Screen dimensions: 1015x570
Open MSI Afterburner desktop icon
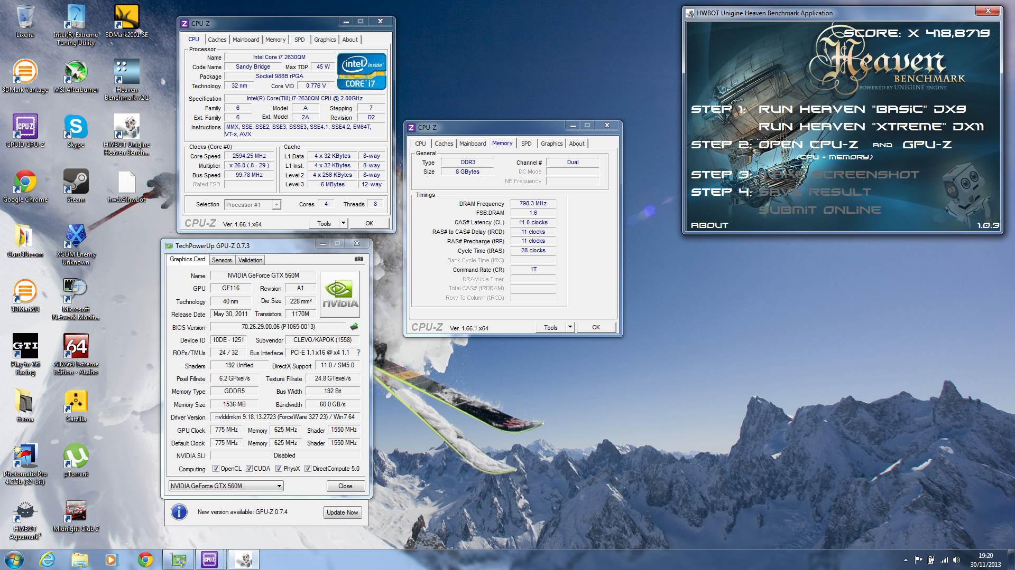pos(76,76)
